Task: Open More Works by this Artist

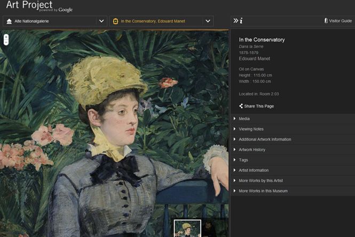Action: tap(262, 181)
